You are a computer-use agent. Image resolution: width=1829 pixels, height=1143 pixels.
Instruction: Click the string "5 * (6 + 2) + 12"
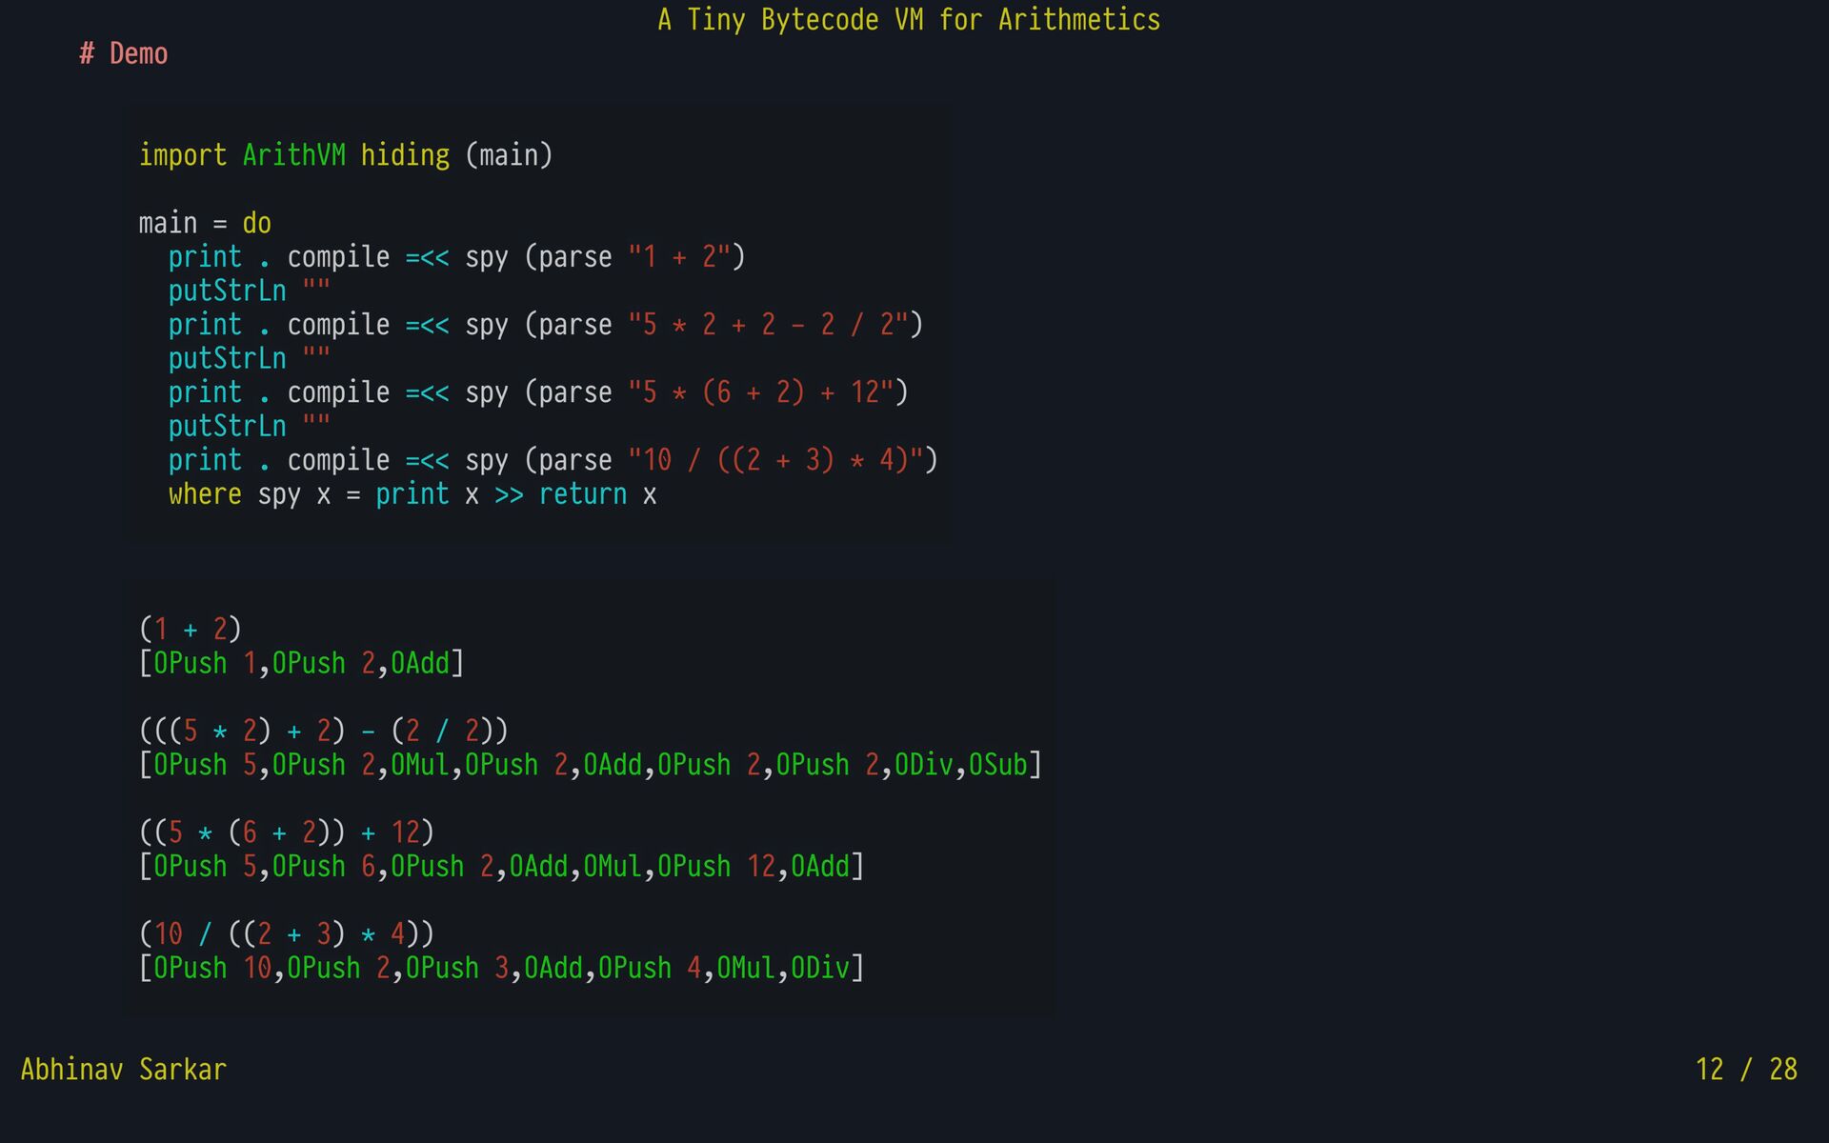click(760, 392)
